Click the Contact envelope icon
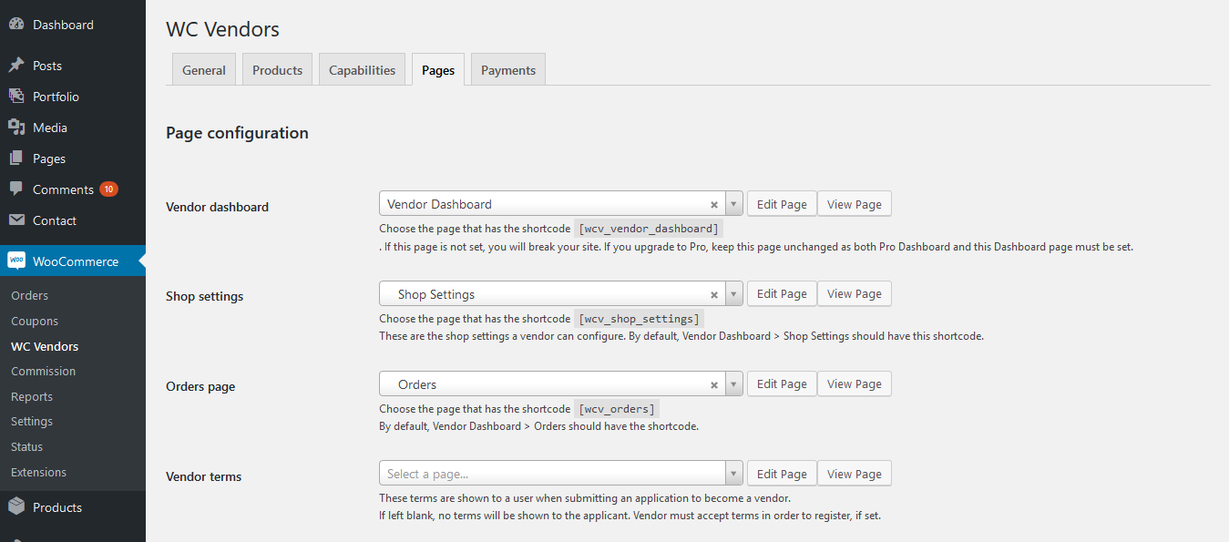The width and height of the screenshot is (1229, 542). pyautogui.click(x=16, y=220)
